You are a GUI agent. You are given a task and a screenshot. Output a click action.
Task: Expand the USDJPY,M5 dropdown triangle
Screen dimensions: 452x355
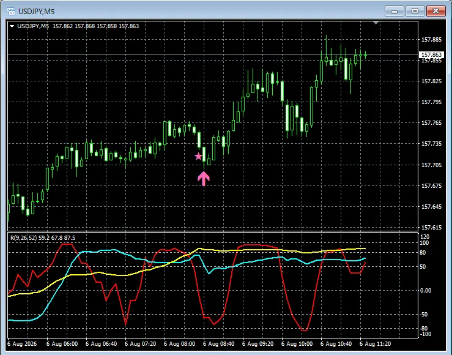coord(12,26)
